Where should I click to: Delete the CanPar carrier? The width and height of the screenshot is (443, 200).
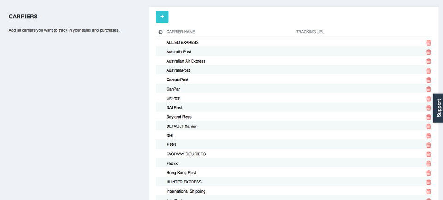click(429, 89)
